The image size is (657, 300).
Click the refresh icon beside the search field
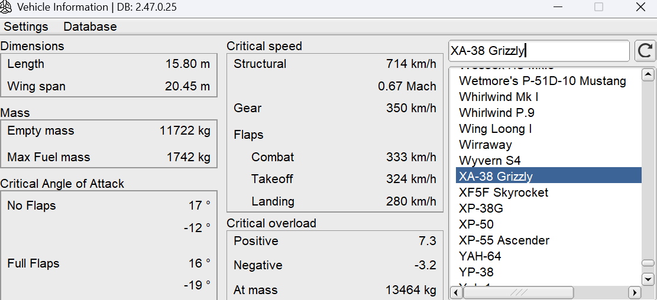pyautogui.click(x=645, y=51)
